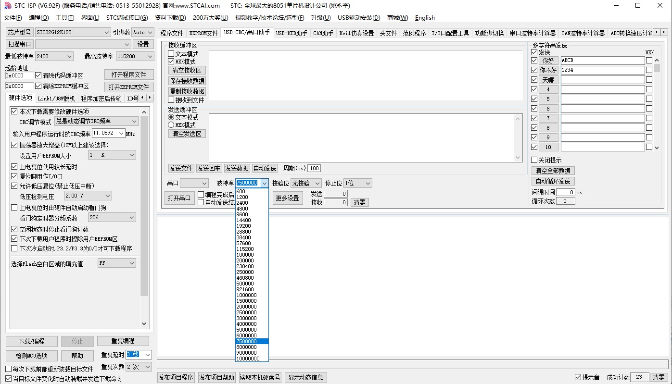Open 停止位 1位 dropdown
The image size is (672, 384).
(357, 183)
